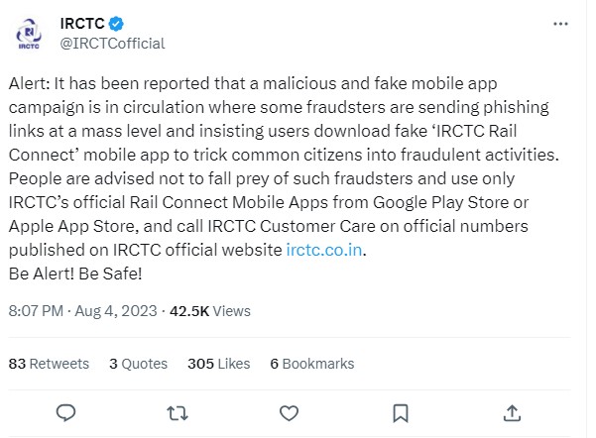The image size is (596, 438).
Task: Open the retweet options menu
Action: click(178, 411)
